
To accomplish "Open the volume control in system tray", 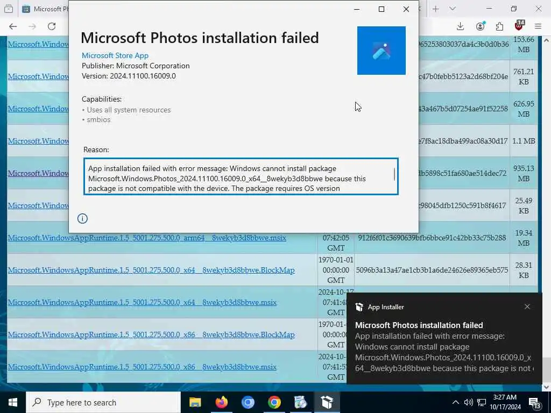I will (469, 402).
